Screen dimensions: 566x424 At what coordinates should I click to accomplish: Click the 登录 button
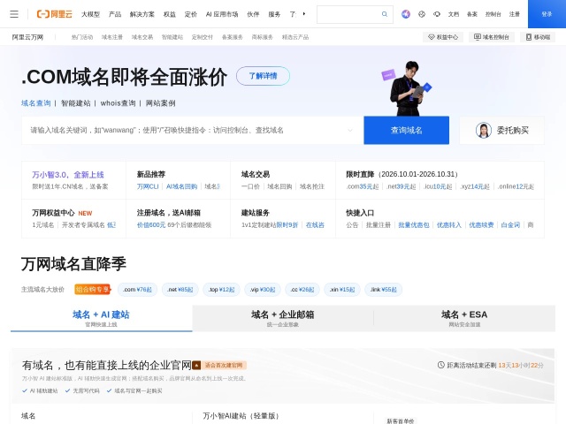pyautogui.click(x=547, y=14)
